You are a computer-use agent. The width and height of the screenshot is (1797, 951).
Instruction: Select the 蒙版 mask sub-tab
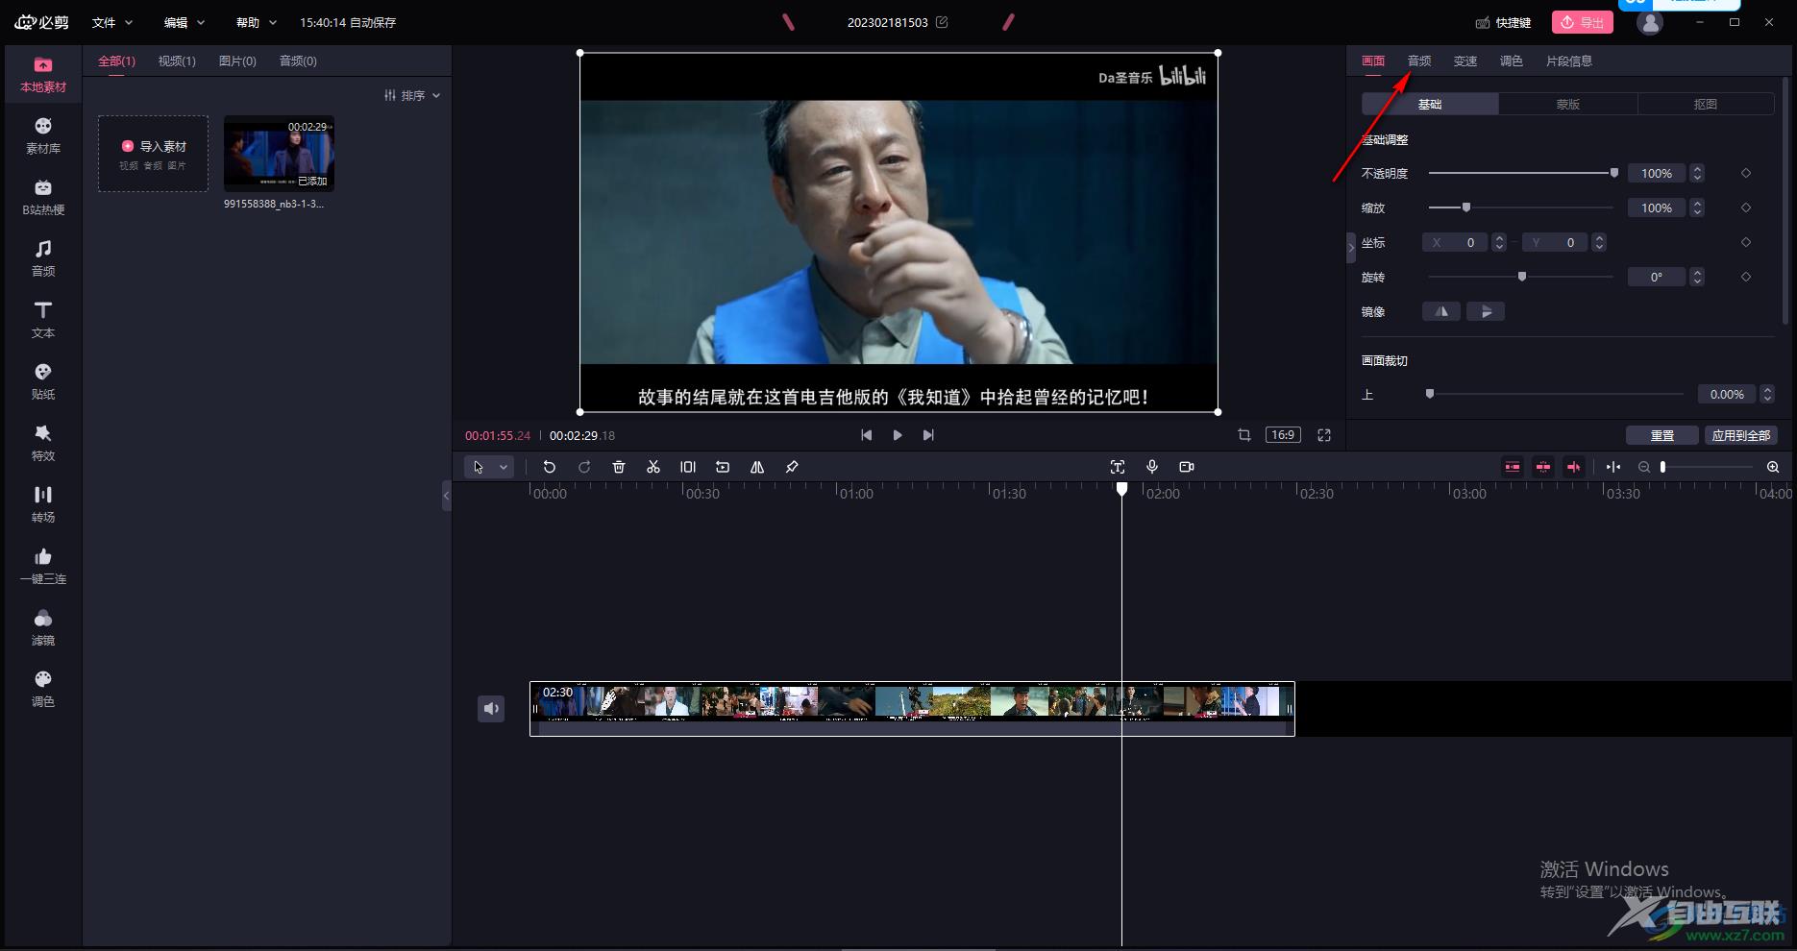click(x=1568, y=104)
